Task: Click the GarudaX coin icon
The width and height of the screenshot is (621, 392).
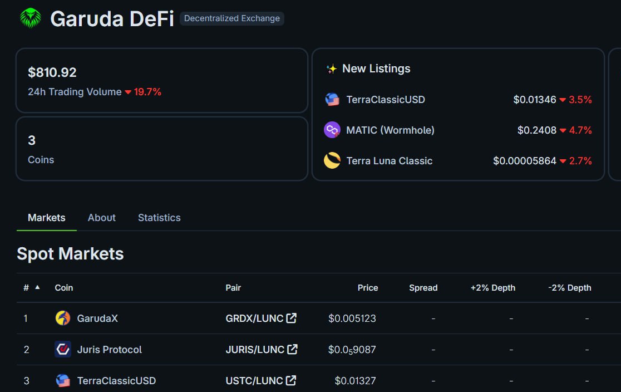Action: click(x=62, y=318)
